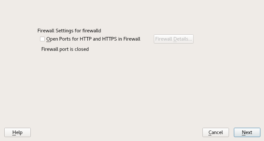This screenshot has width=264, height=141.
Task: Select the greyed-out Firewall Details button
Action: pos(173,39)
